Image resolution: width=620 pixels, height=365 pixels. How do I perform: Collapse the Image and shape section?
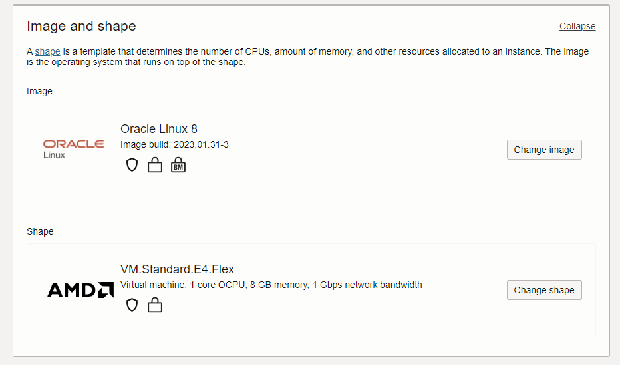577,26
